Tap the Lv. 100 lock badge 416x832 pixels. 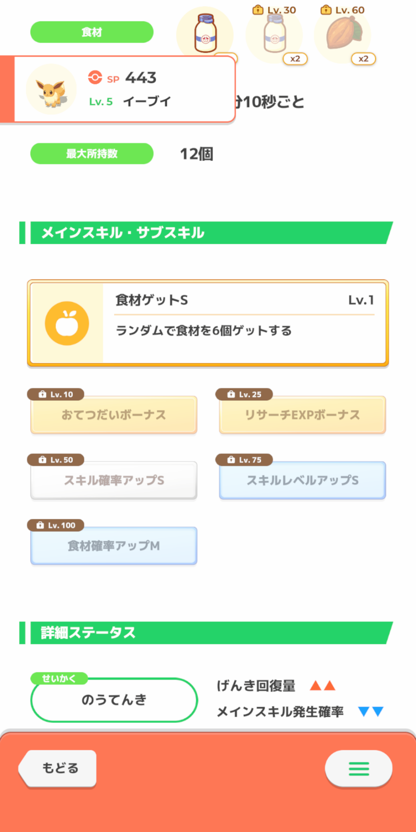(x=56, y=525)
